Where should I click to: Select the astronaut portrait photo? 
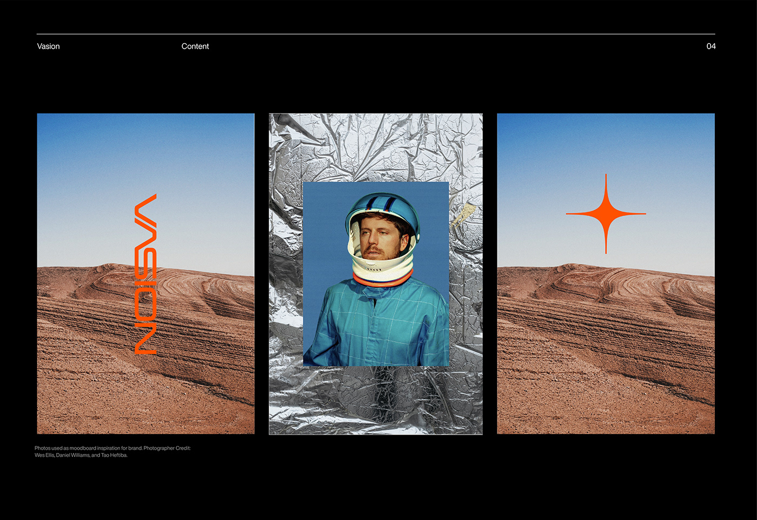click(376, 274)
